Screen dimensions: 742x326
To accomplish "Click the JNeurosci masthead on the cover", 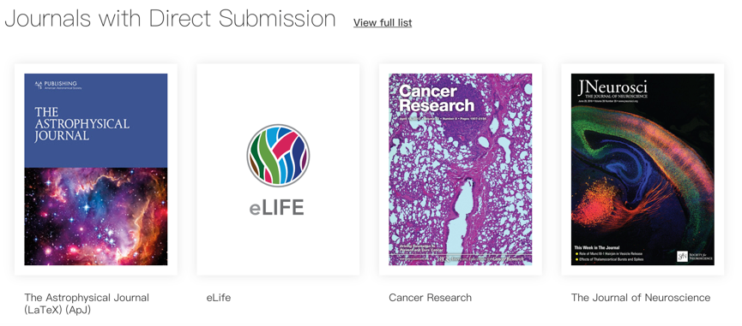I will [x=612, y=88].
